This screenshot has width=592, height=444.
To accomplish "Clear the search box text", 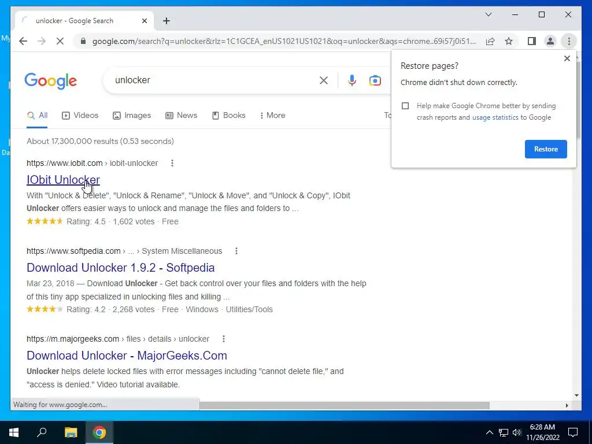I will [x=324, y=80].
